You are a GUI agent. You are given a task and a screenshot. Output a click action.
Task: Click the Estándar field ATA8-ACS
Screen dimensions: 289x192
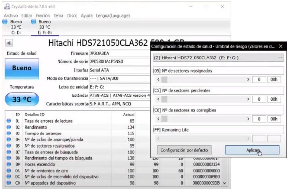coord(119,96)
